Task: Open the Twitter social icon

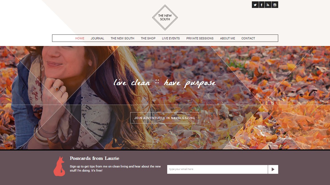Action: (x=255, y=5)
